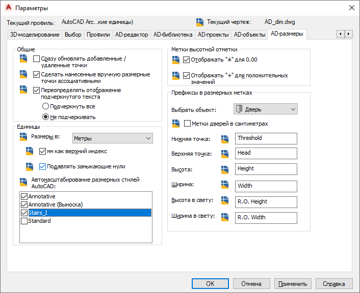Click drawing icon in 'Нижняя точка' row
Screen dimensions: 360x293
pos(225,139)
